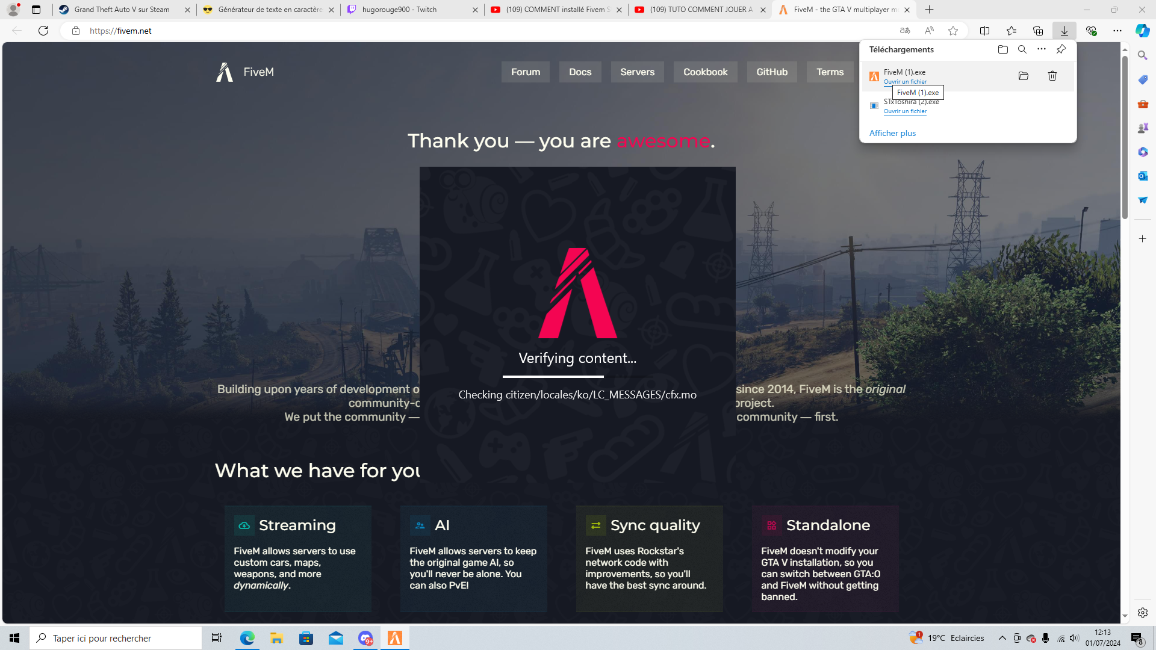
Task: Open a new browser tab
Action: (929, 10)
